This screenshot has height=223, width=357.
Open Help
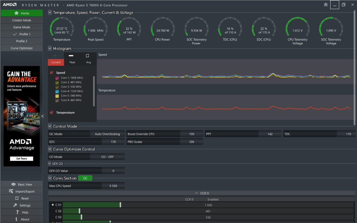(x=21, y=212)
